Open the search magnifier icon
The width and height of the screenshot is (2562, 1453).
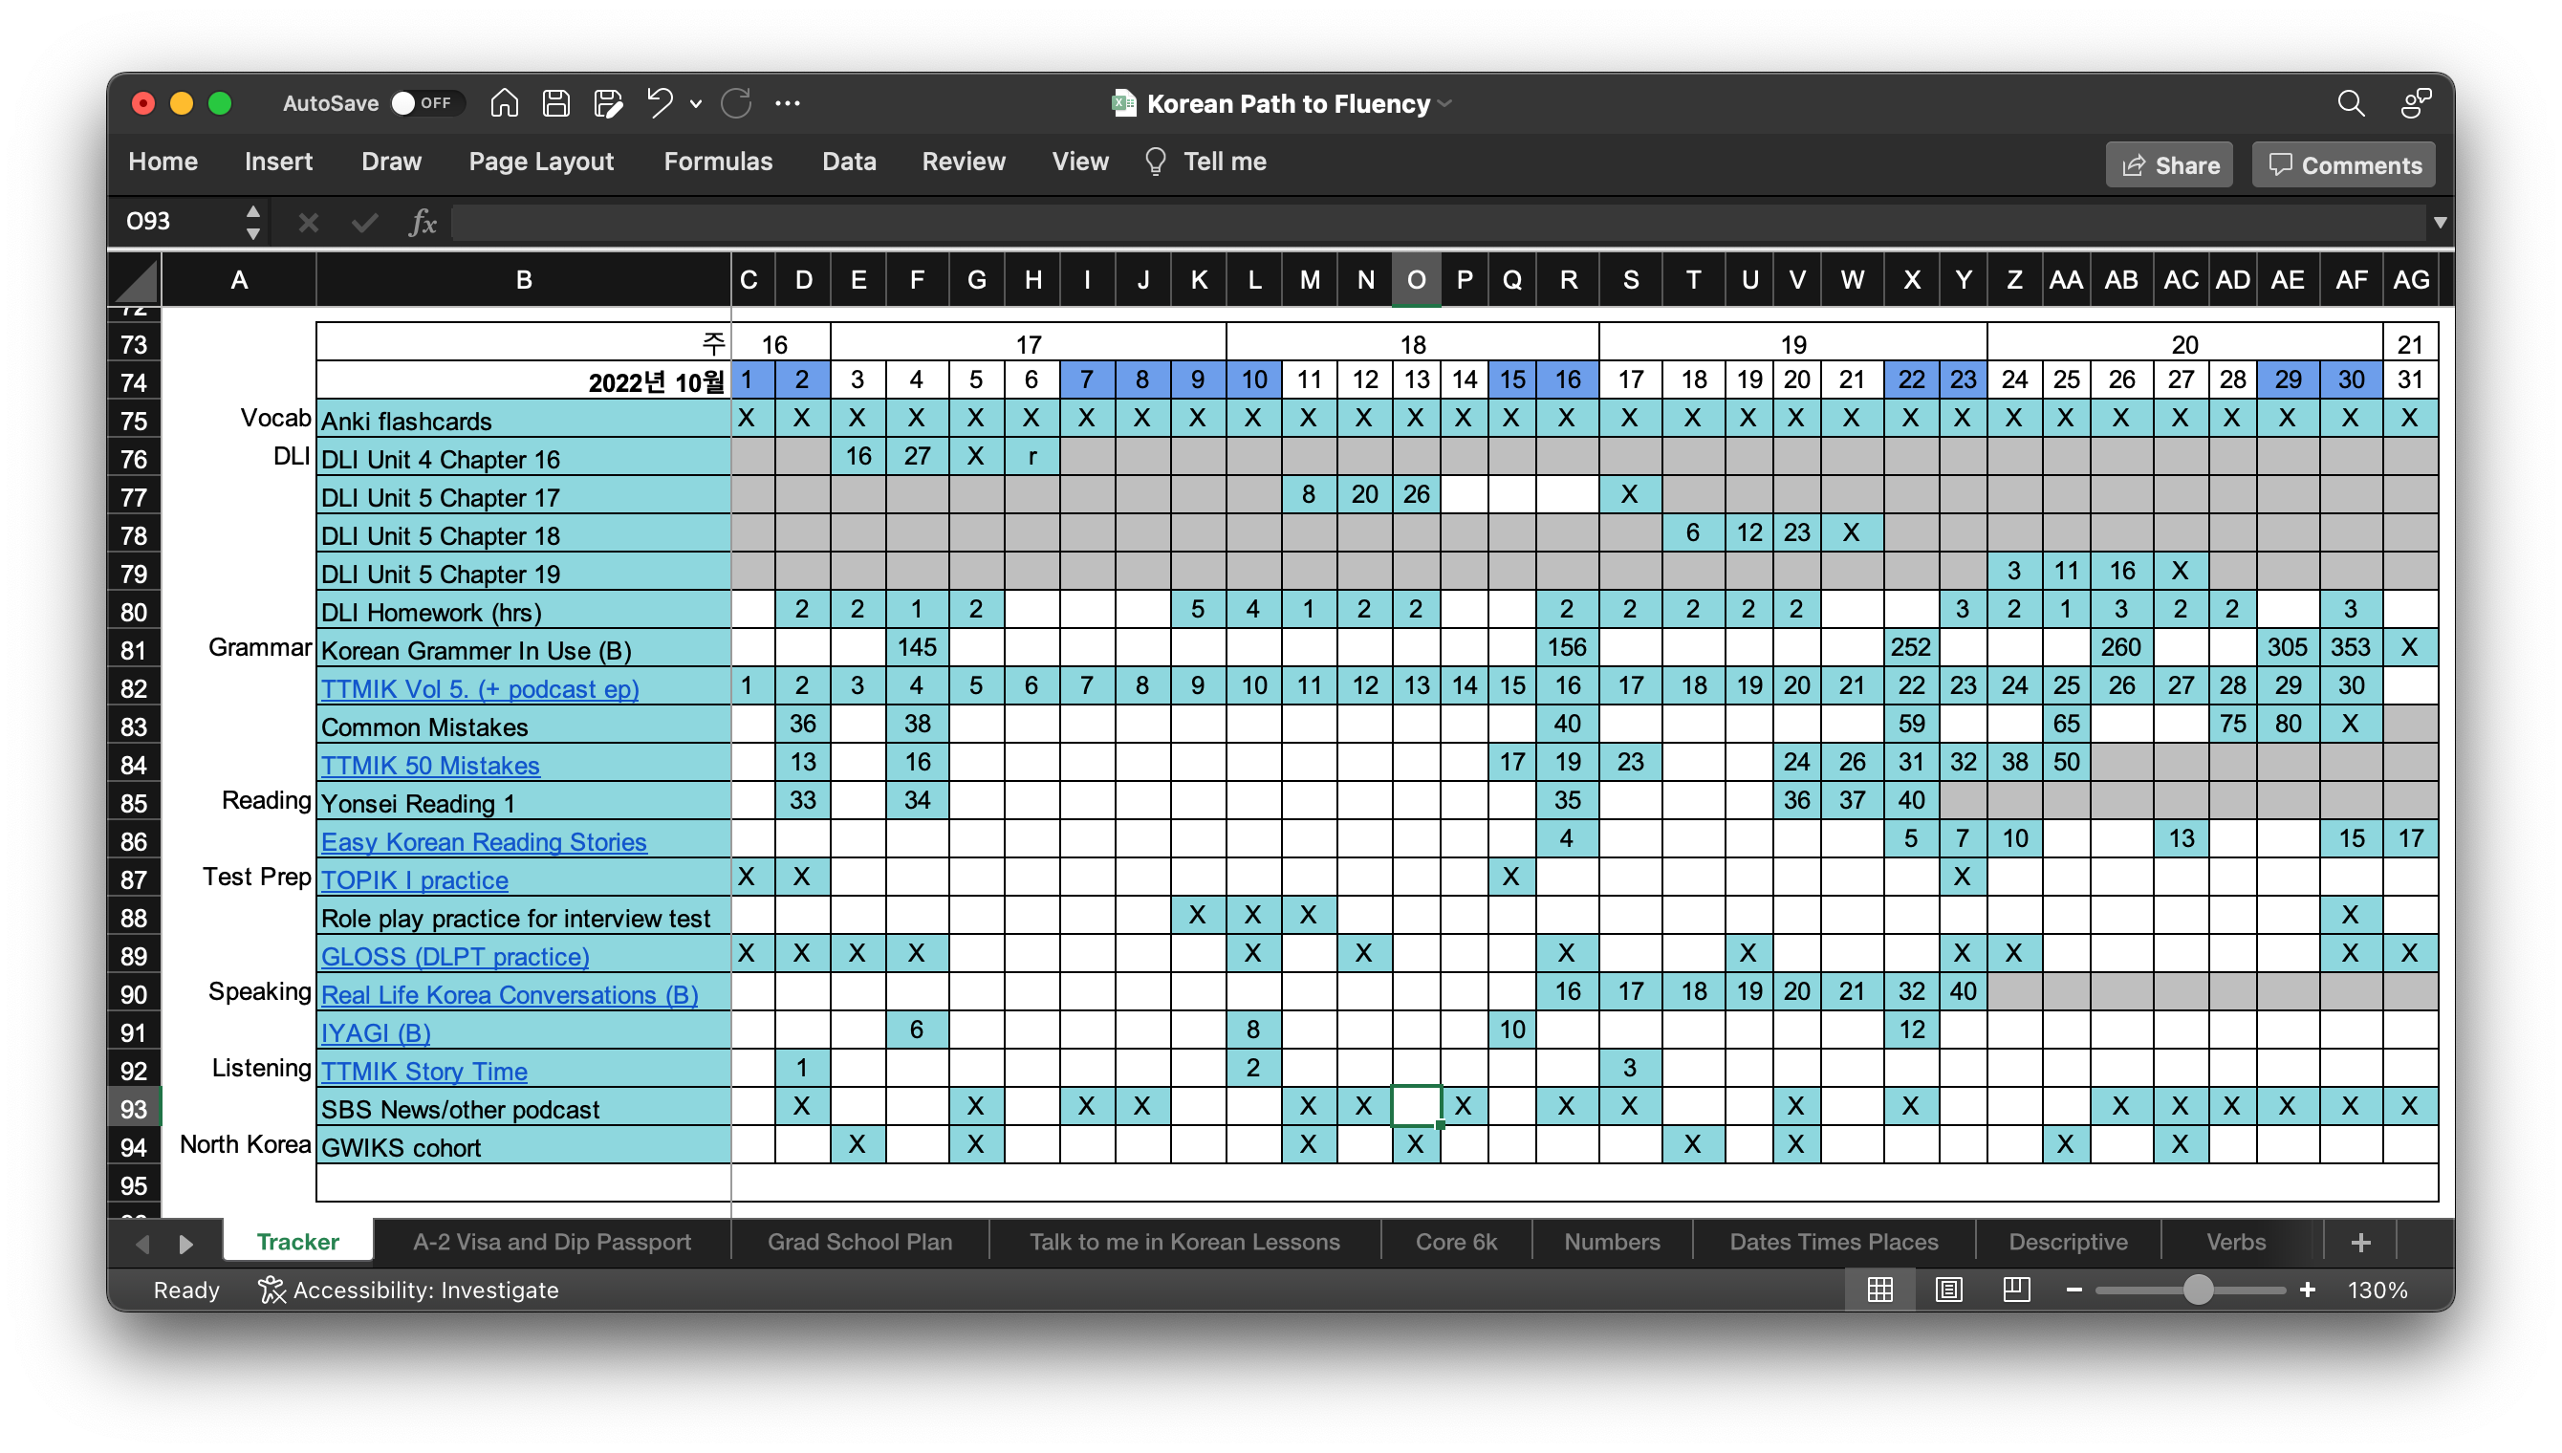pos(2351,103)
